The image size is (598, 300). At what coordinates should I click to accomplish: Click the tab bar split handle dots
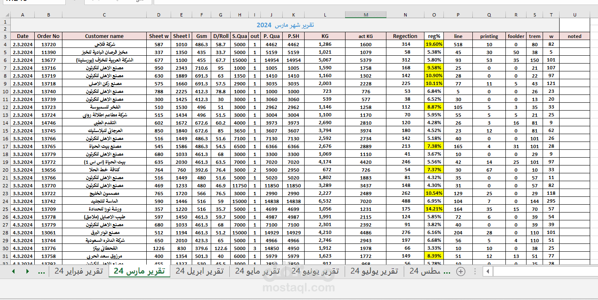coord(474,272)
